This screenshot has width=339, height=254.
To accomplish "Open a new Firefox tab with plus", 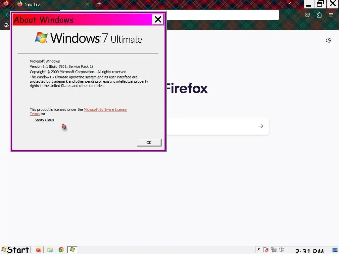I will coord(99,4).
